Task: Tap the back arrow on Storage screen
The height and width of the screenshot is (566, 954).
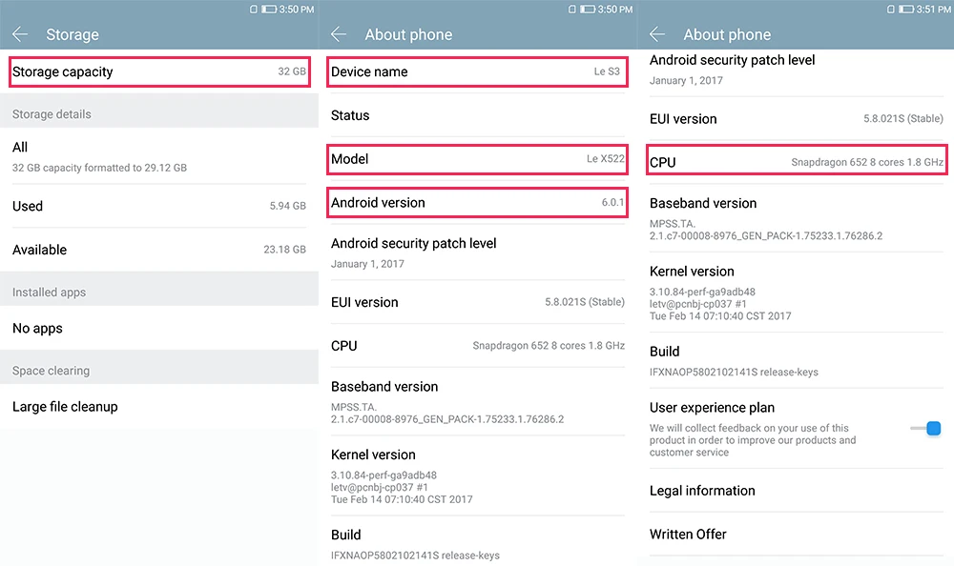Action: pos(20,34)
